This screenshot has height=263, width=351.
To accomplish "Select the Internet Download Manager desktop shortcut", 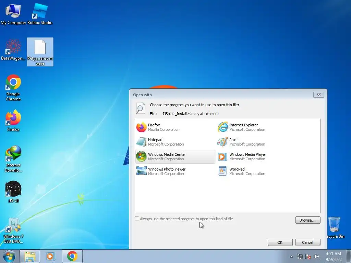I will coord(13,159).
